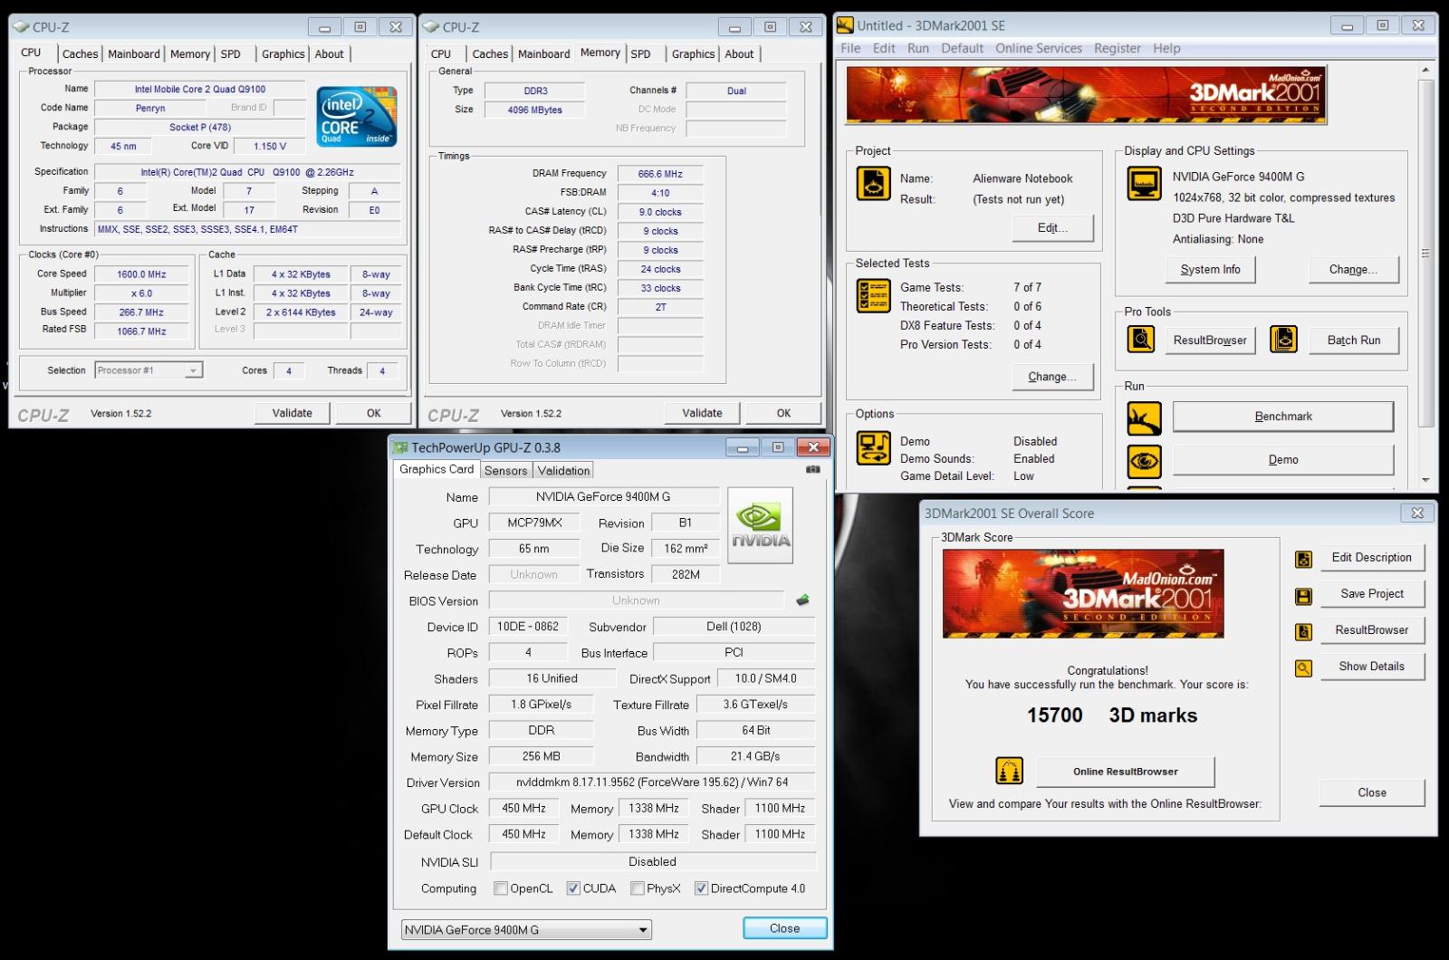Switch to the Validation tab in GPU-Z
Screen dimensions: 1449x960
click(563, 470)
